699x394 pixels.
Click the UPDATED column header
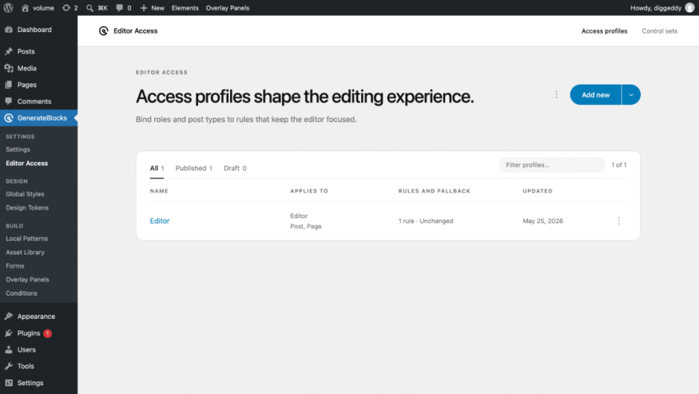[538, 191]
